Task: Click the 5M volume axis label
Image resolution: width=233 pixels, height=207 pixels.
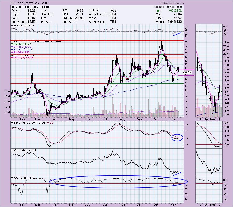Action: point(8,112)
